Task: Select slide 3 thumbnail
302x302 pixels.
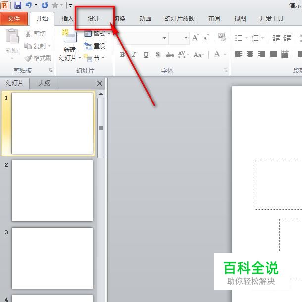Action: click(52, 258)
